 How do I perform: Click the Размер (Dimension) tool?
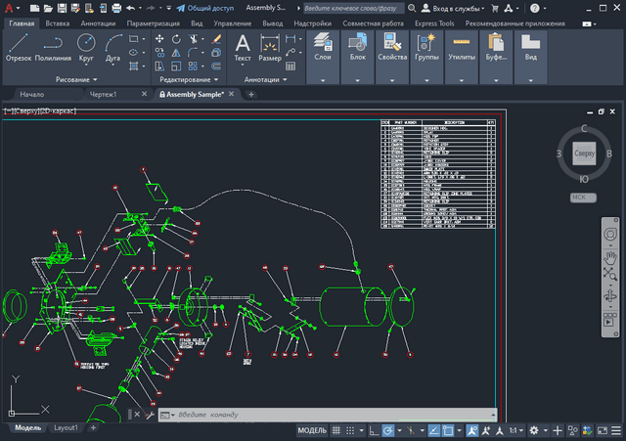(x=270, y=46)
